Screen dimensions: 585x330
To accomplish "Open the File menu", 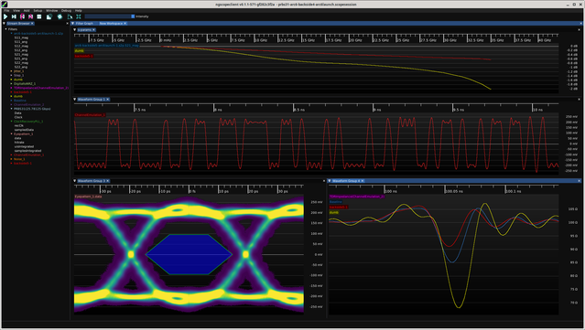I will tap(6, 10).
